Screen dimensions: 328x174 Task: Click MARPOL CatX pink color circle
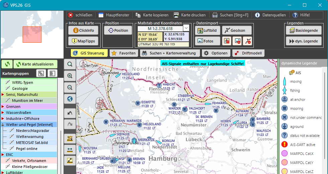coord(285,154)
